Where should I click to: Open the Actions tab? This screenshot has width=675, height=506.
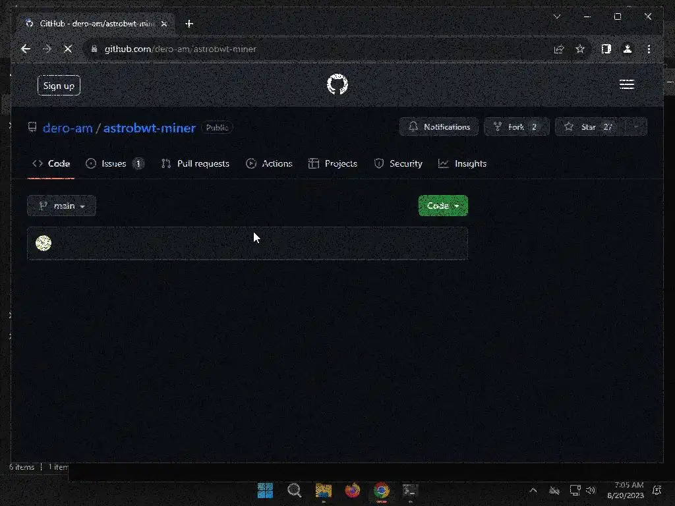tap(269, 163)
